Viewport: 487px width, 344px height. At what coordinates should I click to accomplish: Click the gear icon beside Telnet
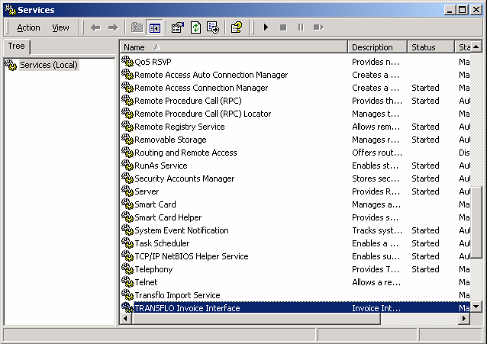pyautogui.click(x=127, y=281)
